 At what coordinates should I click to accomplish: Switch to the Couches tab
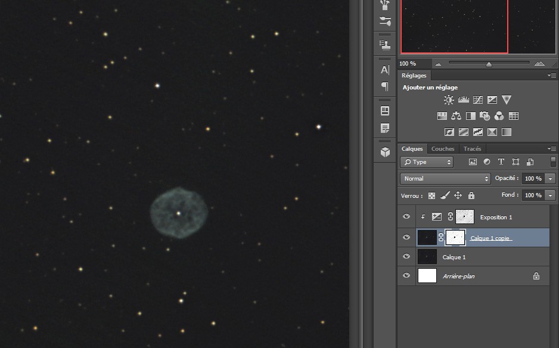(x=443, y=149)
